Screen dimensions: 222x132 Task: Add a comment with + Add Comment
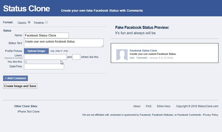point(16,78)
